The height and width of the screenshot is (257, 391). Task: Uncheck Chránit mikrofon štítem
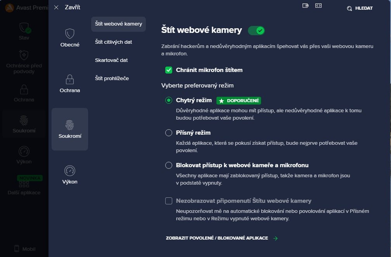[169, 70]
